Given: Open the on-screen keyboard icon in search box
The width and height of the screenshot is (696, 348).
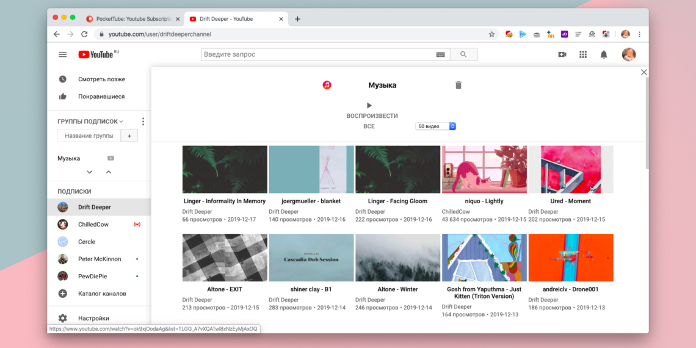Looking at the screenshot, I should 440,54.
